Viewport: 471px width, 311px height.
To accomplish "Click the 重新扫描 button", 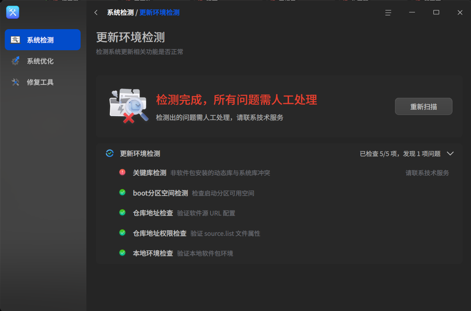I will point(423,107).
